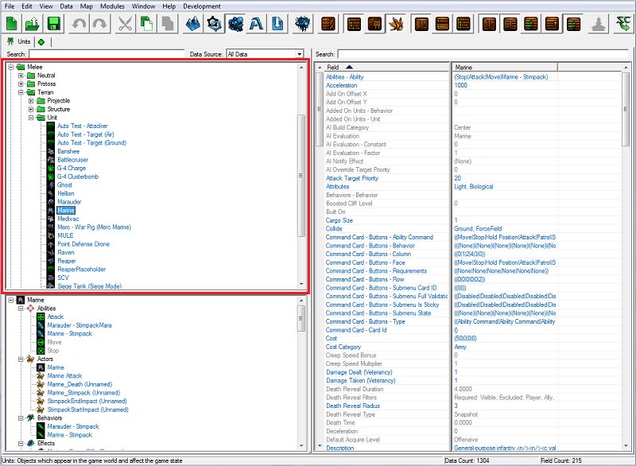Open the File menu

[10, 6]
